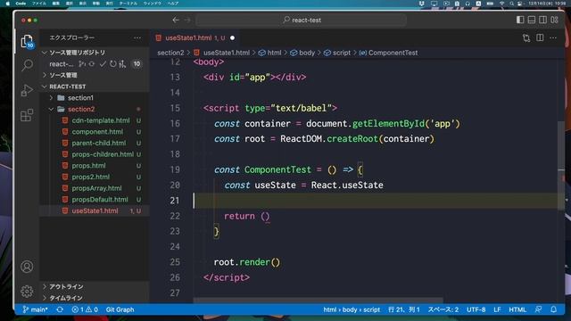
Task: Open the ファイル menu in the menu bar
Action: (x=39, y=4)
